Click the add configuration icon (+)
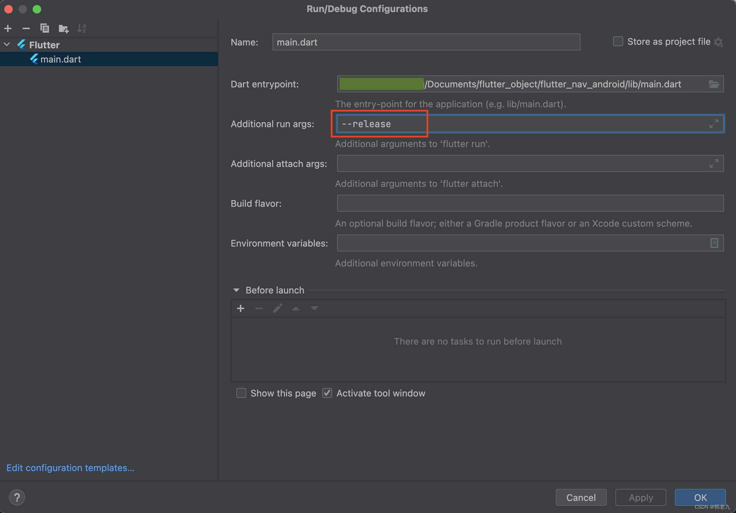 click(x=9, y=27)
